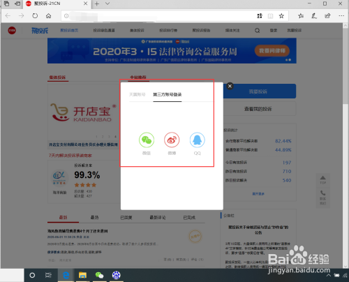Click the 99.3% complaint resolution rate
This screenshot has height=282, width=349.
87,175
